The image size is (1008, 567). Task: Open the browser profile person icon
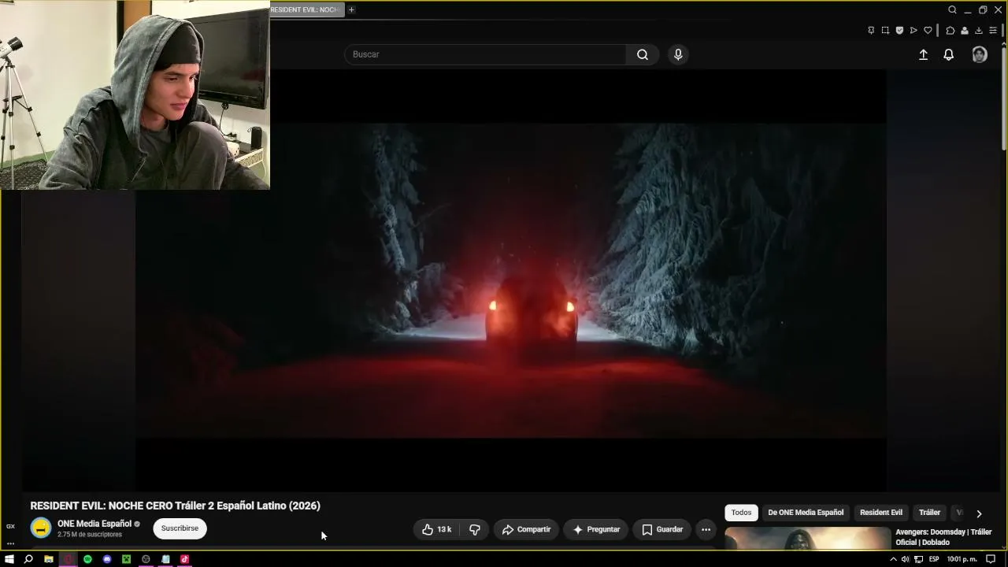click(x=965, y=31)
